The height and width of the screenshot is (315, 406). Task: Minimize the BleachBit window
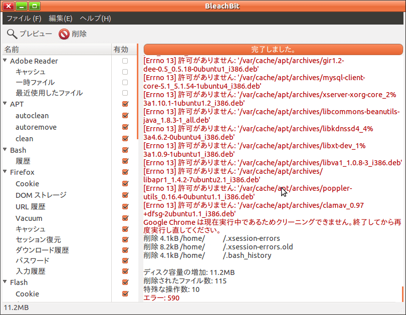pyautogui.click(x=22, y=6)
